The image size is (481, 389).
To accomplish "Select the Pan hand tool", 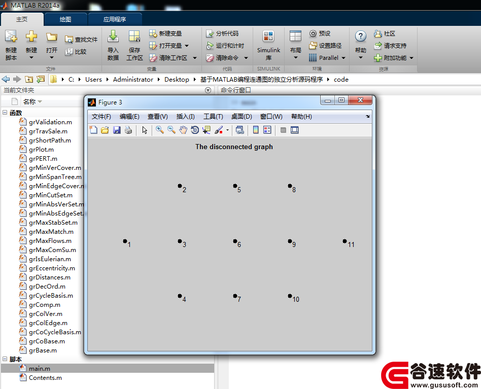I will coord(183,130).
